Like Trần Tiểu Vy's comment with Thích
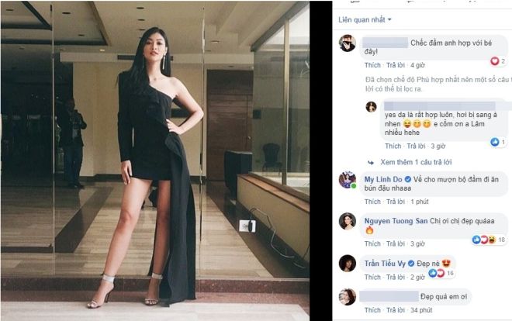Image resolution: width=512 pixels, height=321 pixels. pyautogui.click(x=372, y=277)
